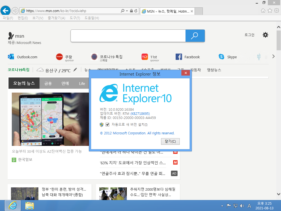Click the forward navigation arrow
The height and width of the screenshot is (211, 281).
(x=15, y=11)
